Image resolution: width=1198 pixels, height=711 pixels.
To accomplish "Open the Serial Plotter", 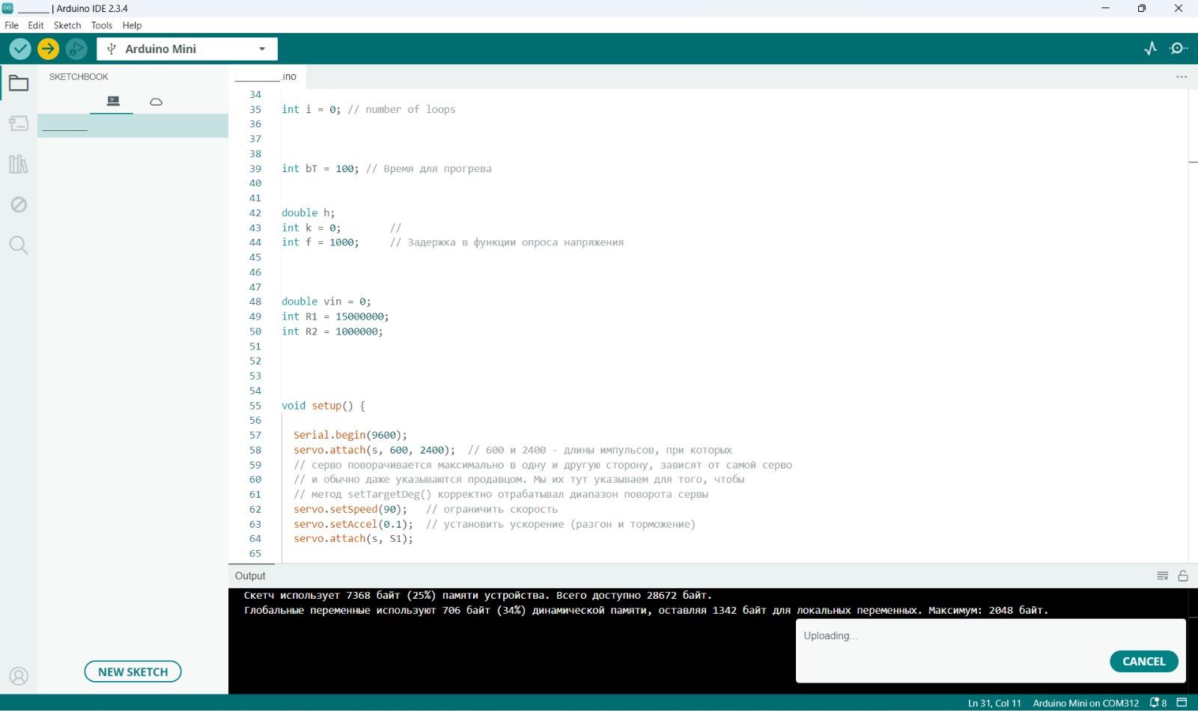I will coord(1151,49).
